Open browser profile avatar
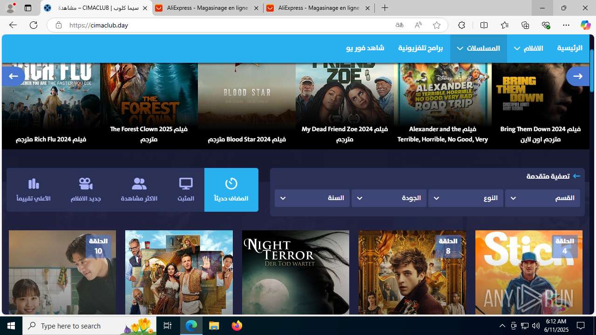Viewport: 596px width, 335px height. point(10,8)
